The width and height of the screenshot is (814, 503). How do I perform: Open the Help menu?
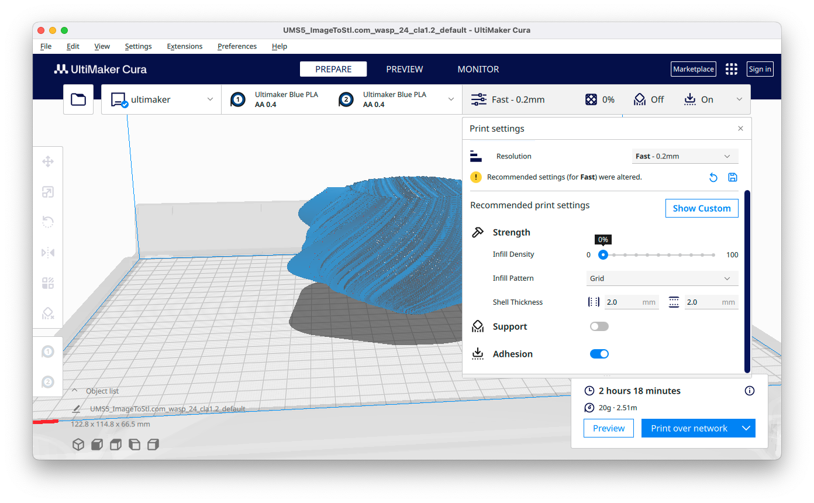click(x=280, y=46)
